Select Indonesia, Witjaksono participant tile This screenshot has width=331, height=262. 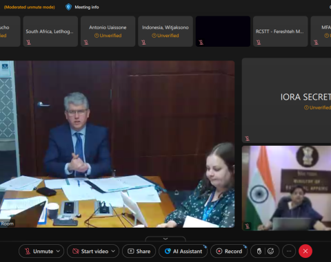165,32
